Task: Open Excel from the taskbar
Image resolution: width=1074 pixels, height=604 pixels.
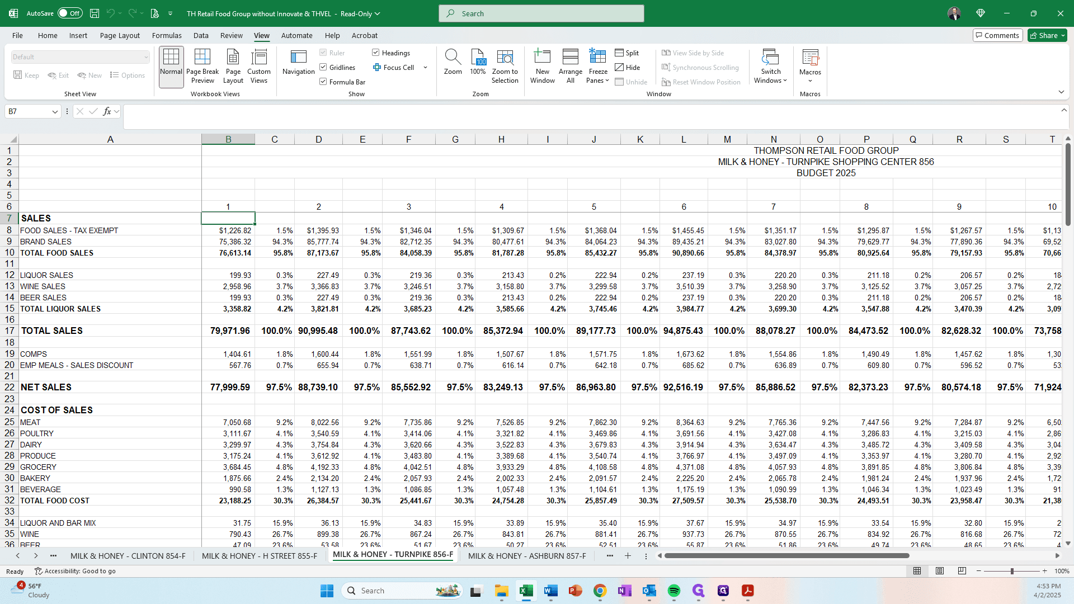Action: coord(526,591)
